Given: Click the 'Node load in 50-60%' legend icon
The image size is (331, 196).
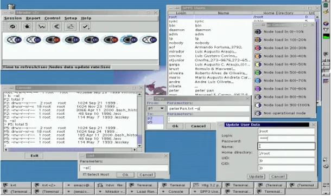Looking at the screenshot, I should coord(258,73).
